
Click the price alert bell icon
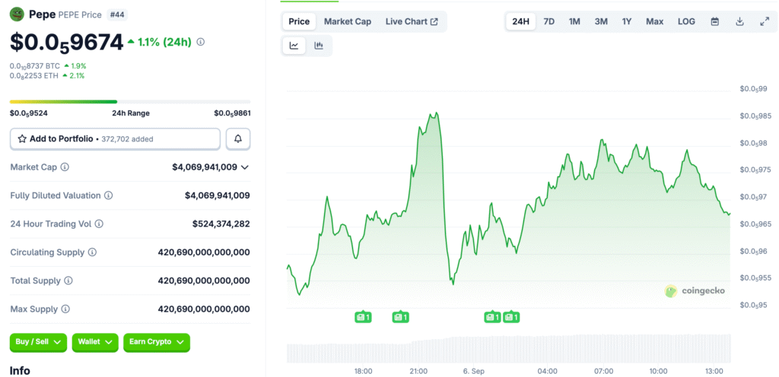click(238, 139)
